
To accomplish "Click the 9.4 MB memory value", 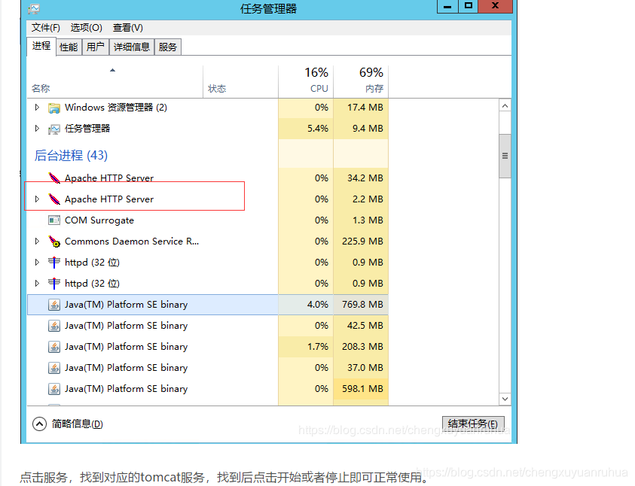I will 368,129.
